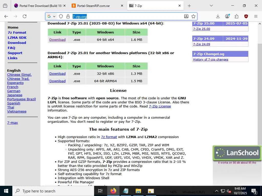
Task: Open the Downloads panel arrow icon
Action: pyautogui.click(x=218, y=16)
